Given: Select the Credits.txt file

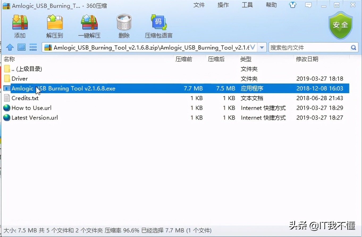Looking at the screenshot, I should tap(25, 98).
